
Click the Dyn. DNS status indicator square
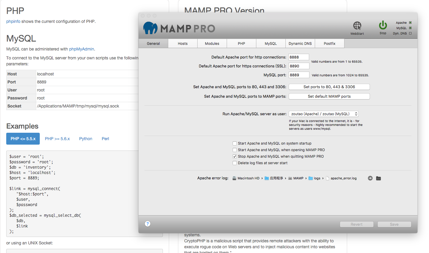[x=410, y=33]
